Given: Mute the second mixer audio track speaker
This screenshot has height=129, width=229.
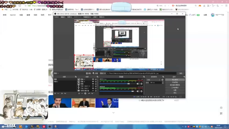Looking at the screenshot, I should 138,91.
